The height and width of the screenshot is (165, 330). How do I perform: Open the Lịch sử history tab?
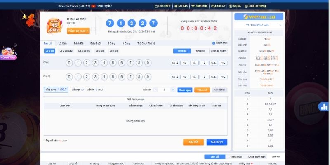[215, 157]
